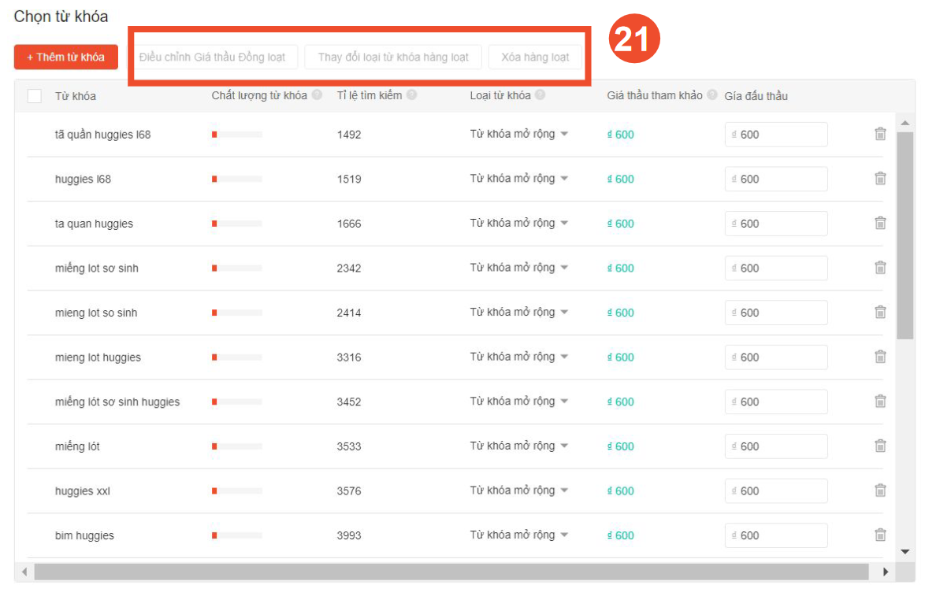Delete keyword "ta quan huggies" via trash icon
Screen dimensions: 925x596
[880, 223]
